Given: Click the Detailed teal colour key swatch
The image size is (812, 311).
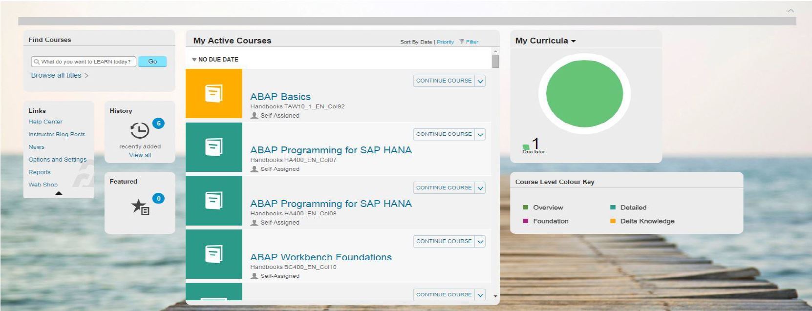Looking at the screenshot, I should [613, 207].
